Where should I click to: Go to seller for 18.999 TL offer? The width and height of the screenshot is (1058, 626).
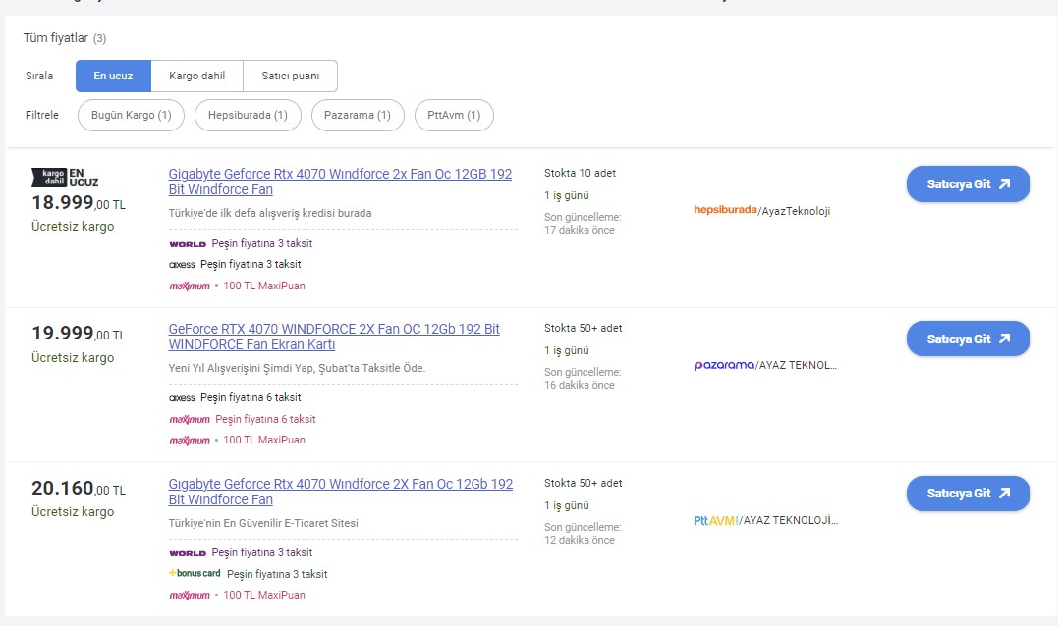(968, 183)
